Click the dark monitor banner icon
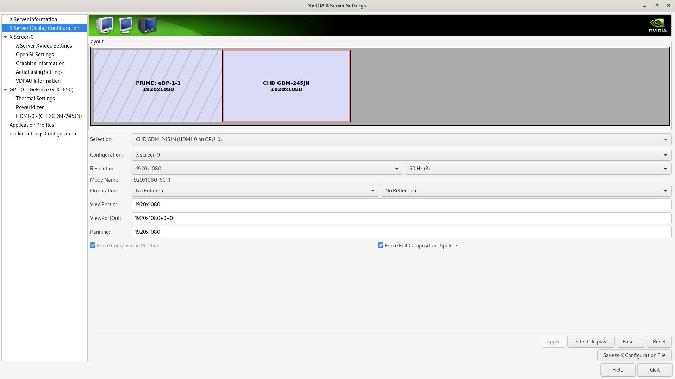675x379 pixels. 147,25
